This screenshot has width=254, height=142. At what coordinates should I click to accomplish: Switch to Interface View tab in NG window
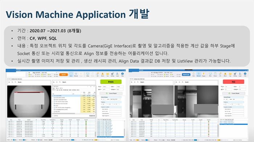click(137, 79)
